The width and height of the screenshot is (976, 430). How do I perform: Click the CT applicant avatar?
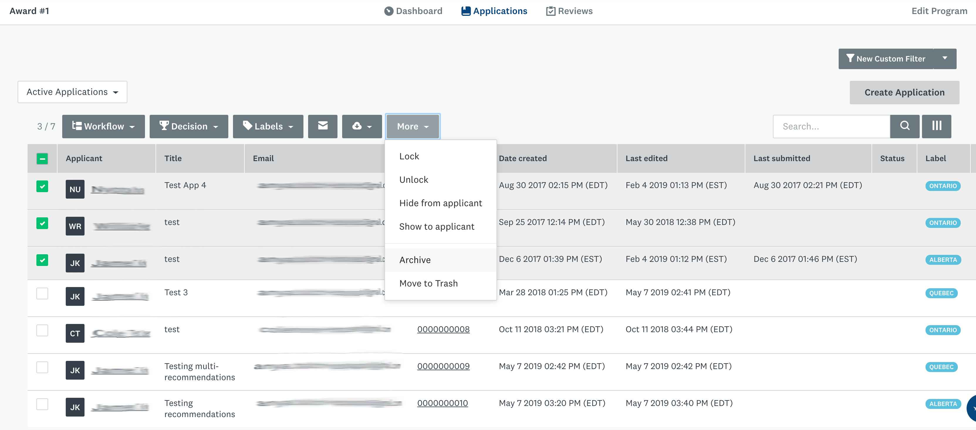pyautogui.click(x=75, y=334)
